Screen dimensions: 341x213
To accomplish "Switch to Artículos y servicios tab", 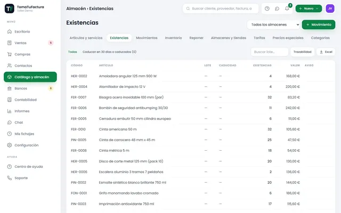I will [86, 38].
